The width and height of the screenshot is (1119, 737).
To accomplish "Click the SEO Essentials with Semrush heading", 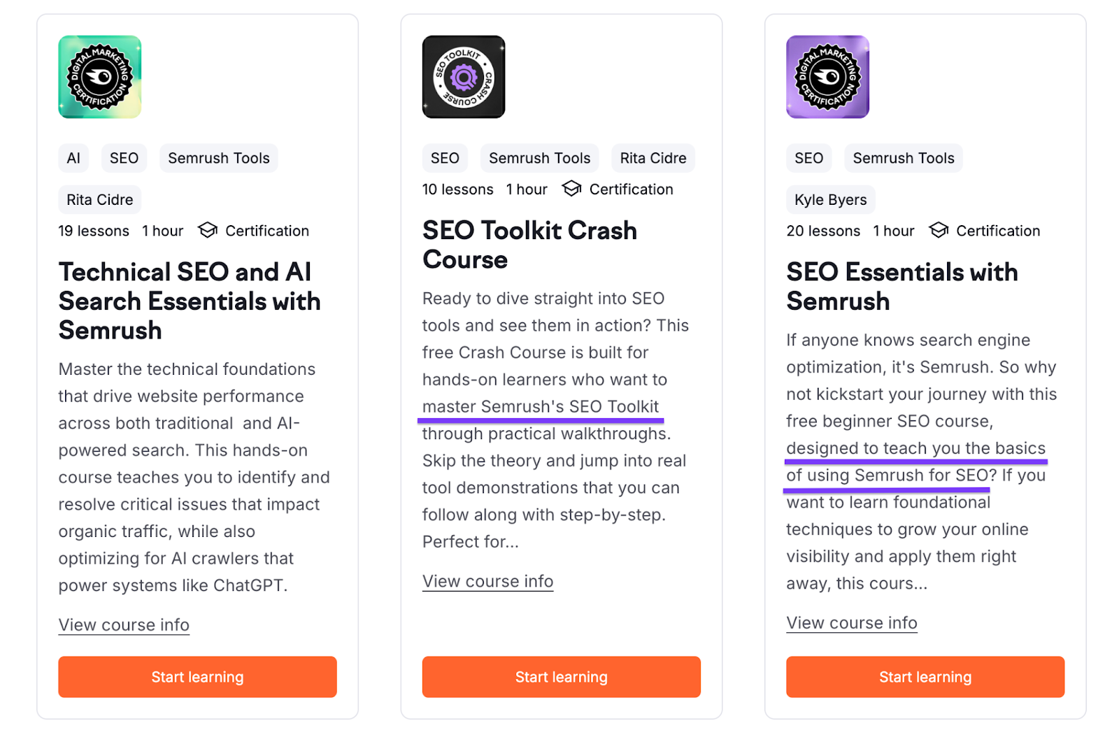I will tap(901, 287).
